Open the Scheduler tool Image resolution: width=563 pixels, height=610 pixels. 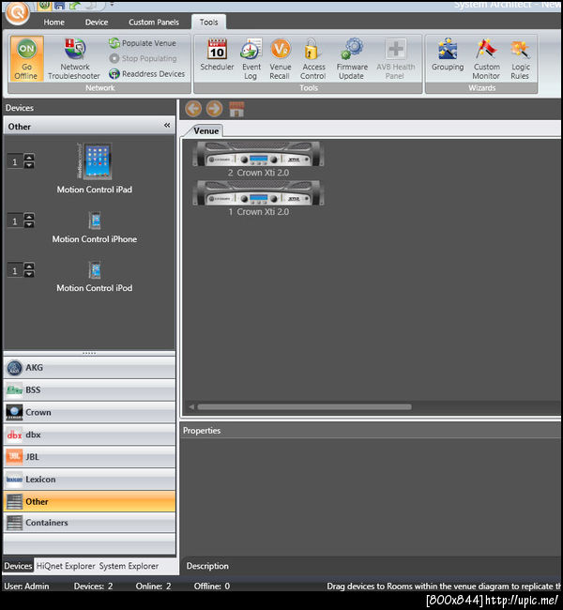point(217,54)
